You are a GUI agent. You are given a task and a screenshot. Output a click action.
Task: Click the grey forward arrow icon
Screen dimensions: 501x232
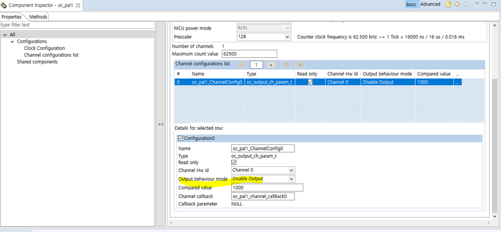(x=466, y=5)
